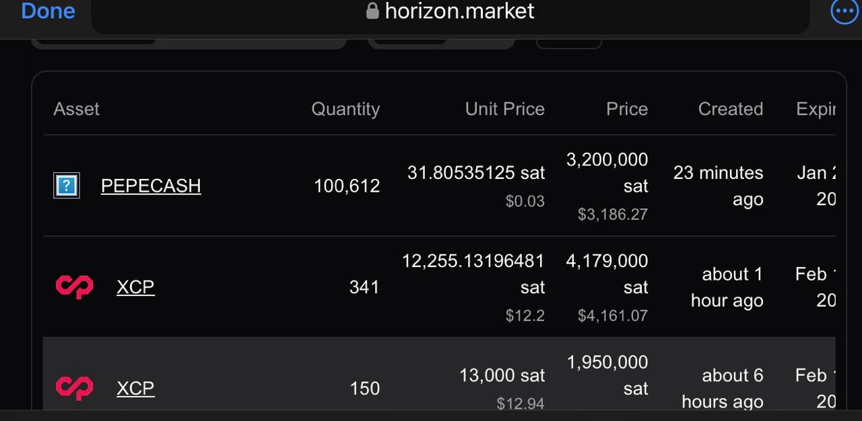Select the 13,000 sat unit price cell
The height and width of the screenshot is (421, 862).
(502, 375)
